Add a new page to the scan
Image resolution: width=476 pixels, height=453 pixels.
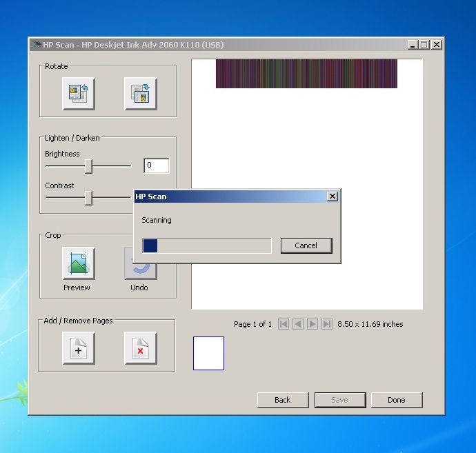[79, 348]
